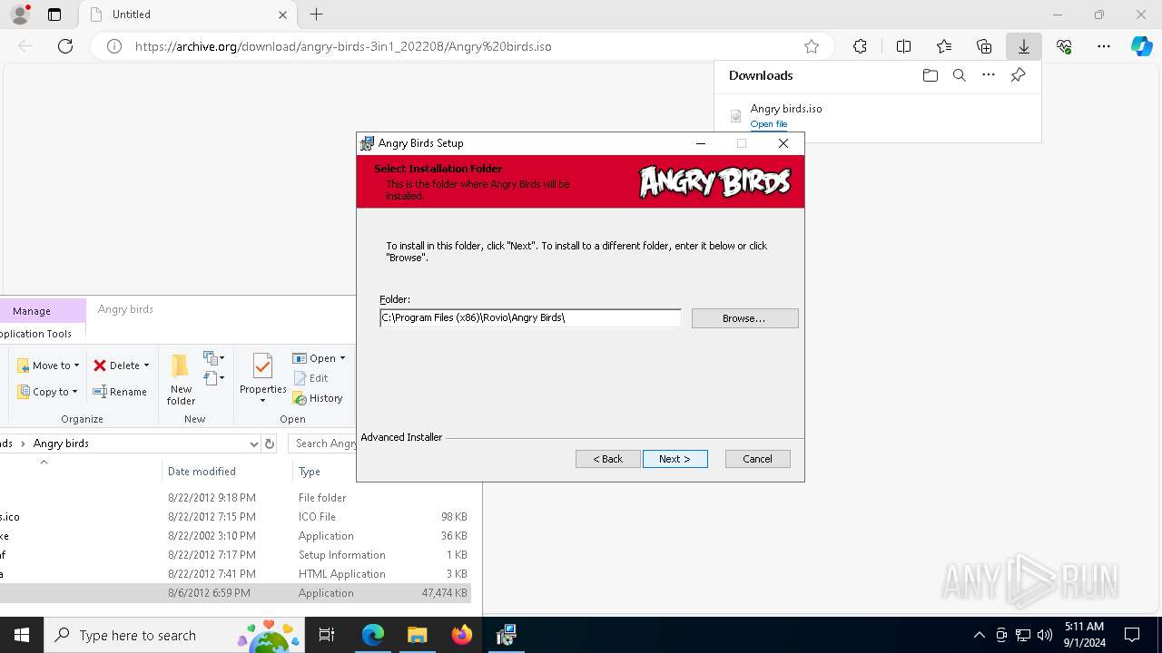Open Firefox from taskbar
1162x653 pixels.
(x=461, y=635)
